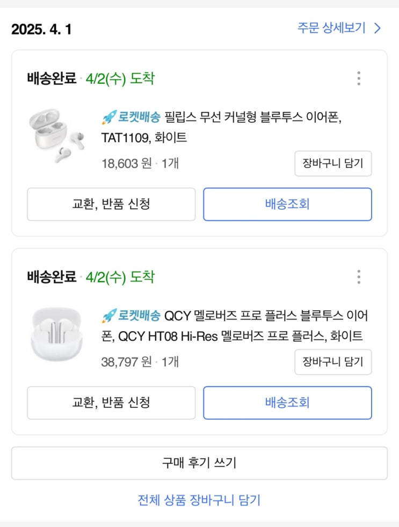Click the 배송완료 status on the QCY order
This screenshot has height=527, width=399.
[52, 277]
